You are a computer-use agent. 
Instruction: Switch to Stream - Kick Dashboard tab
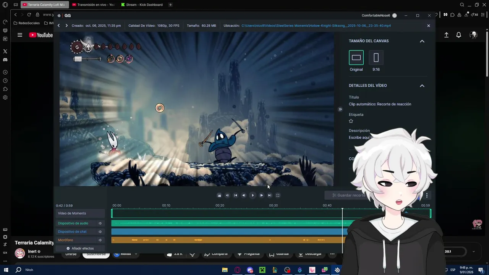point(142,5)
